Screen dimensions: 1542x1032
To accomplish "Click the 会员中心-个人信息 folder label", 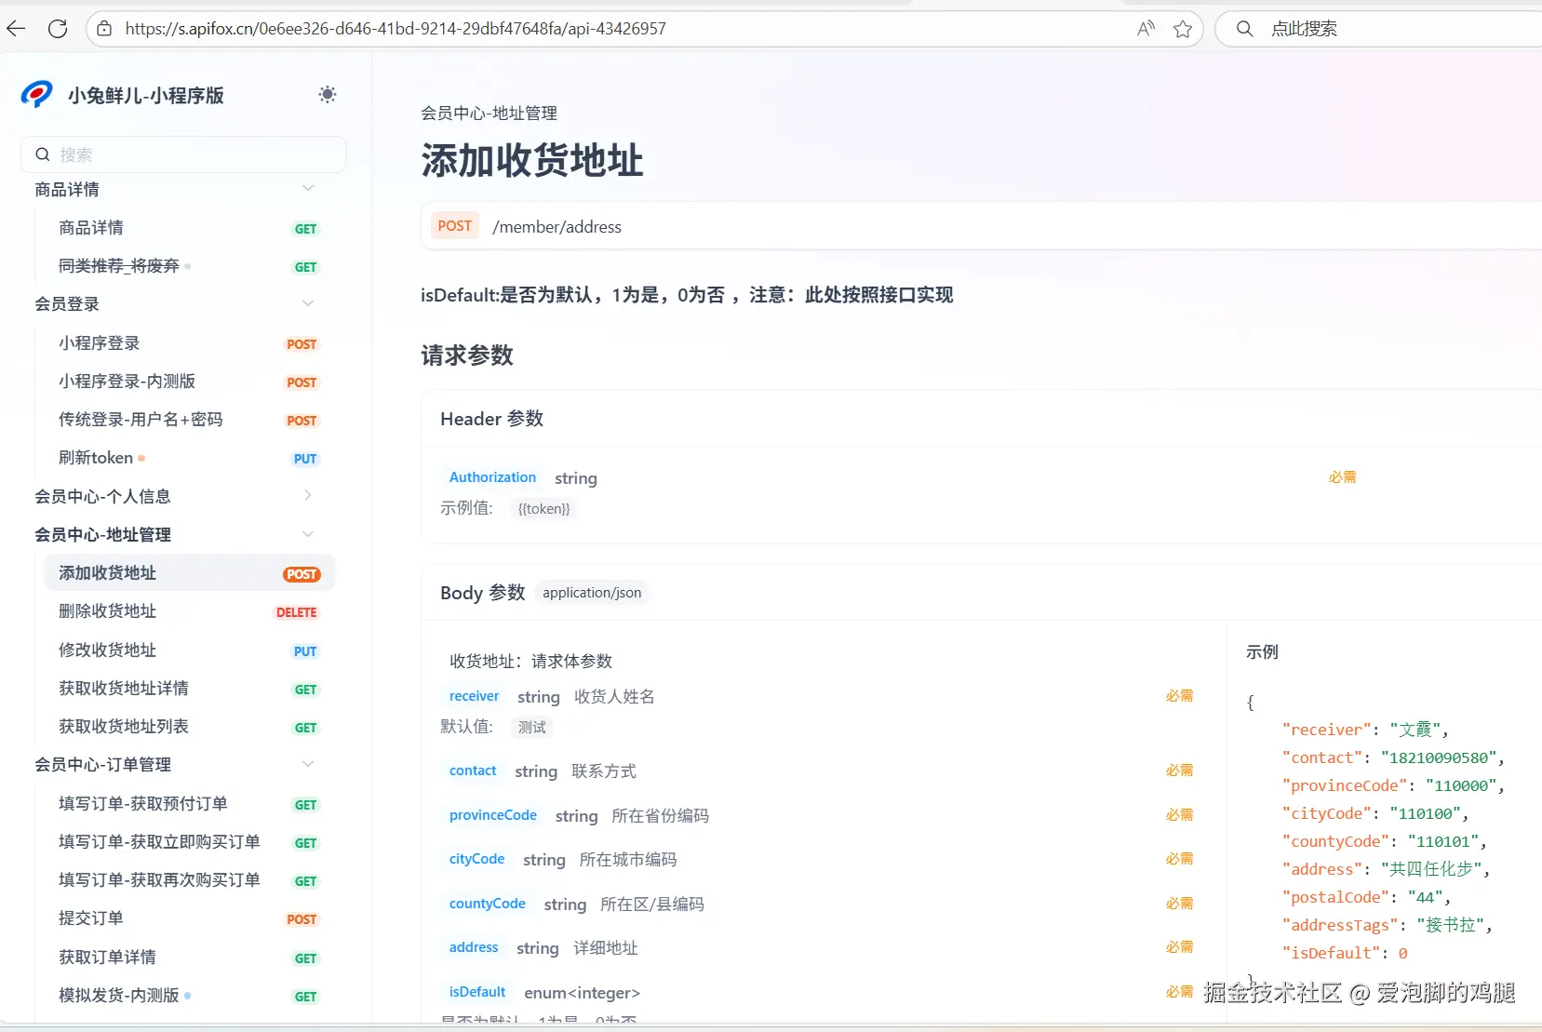I will (102, 496).
